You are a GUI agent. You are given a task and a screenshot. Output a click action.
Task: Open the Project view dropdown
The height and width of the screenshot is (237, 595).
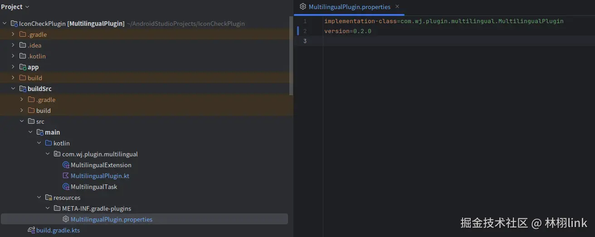pyautogui.click(x=15, y=7)
